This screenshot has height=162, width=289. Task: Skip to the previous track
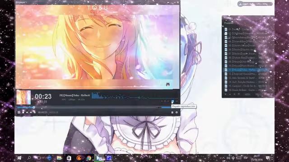click(27, 112)
